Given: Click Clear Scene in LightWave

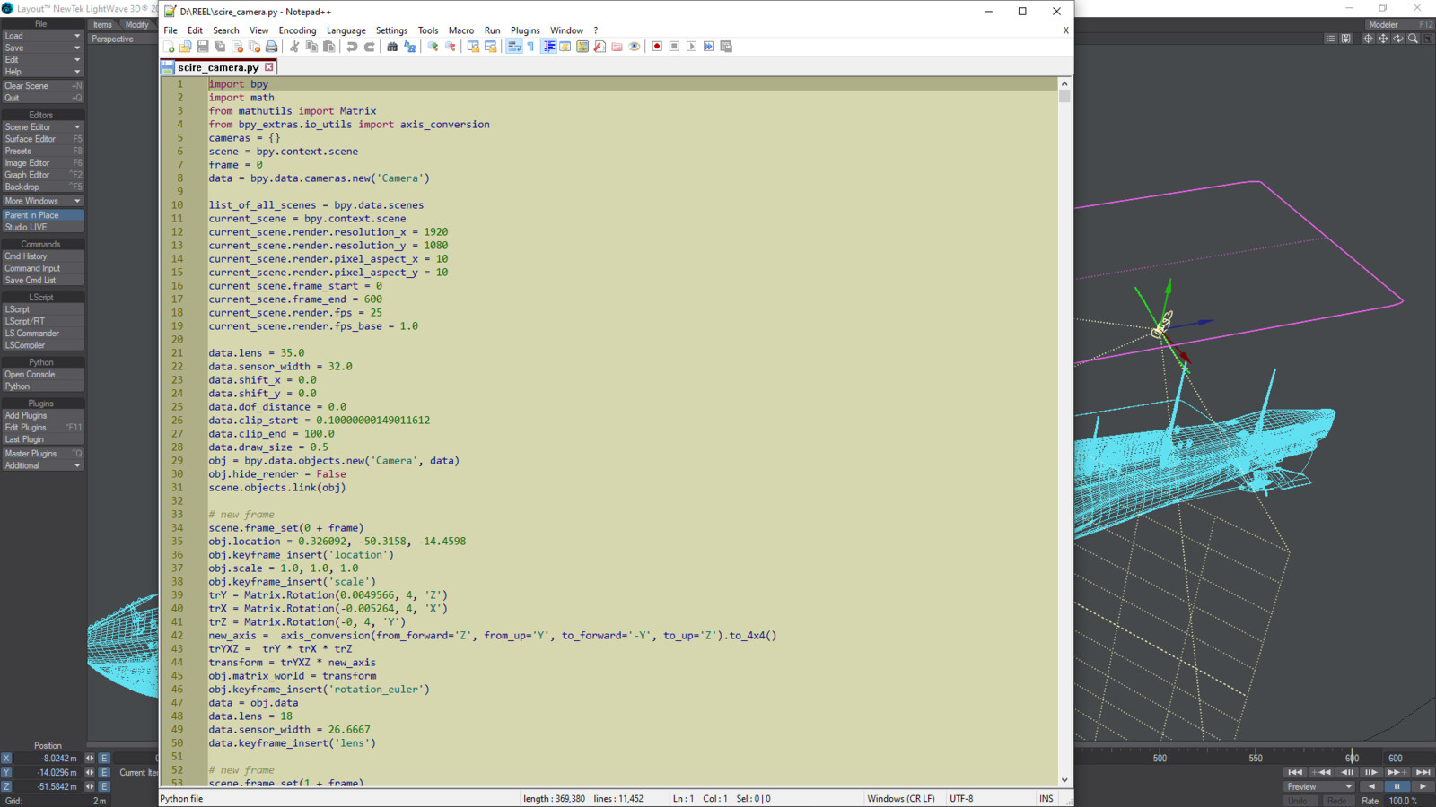Looking at the screenshot, I should point(42,86).
